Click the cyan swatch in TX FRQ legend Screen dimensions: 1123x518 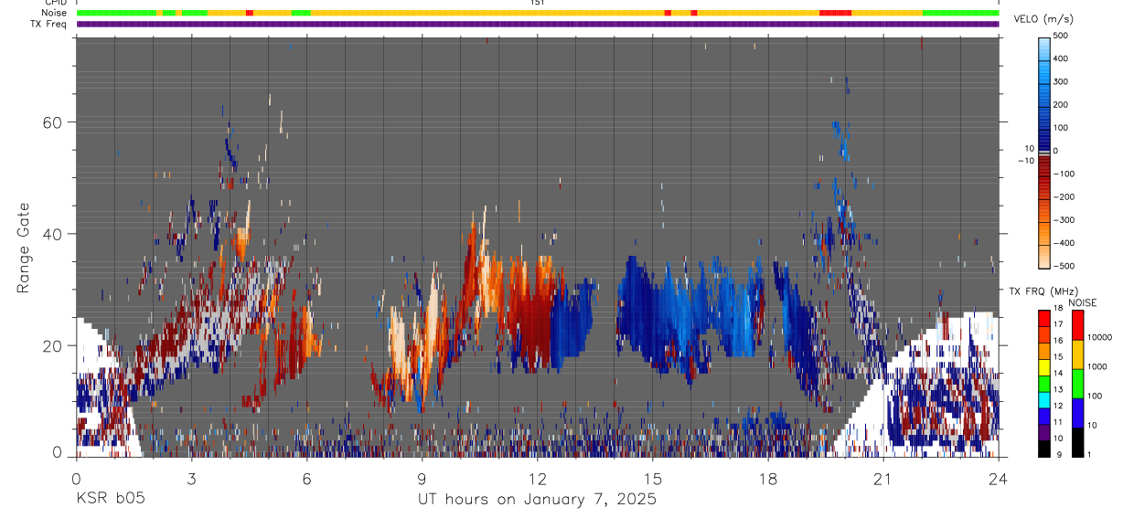pyautogui.click(x=1043, y=400)
